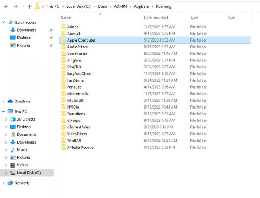This screenshot has width=260, height=198.
Task: Select the Microsoft folder icon
Action: pyautogui.click(x=63, y=100)
